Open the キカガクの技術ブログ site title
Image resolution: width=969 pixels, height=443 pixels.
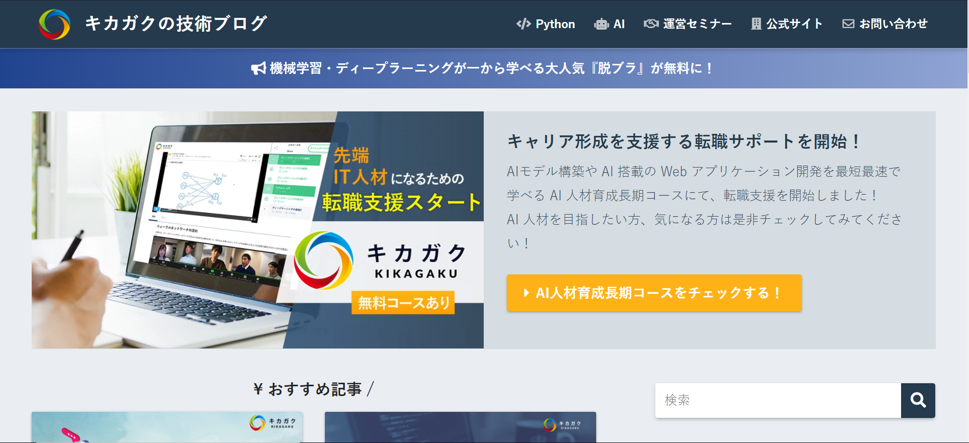(176, 24)
